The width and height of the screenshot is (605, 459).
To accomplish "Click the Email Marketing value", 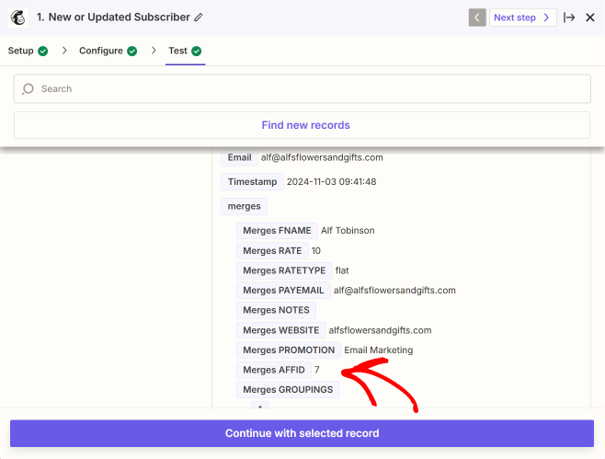I will (379, 350).
